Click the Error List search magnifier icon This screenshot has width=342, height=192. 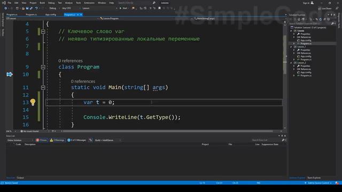click(x=283, y=140)
